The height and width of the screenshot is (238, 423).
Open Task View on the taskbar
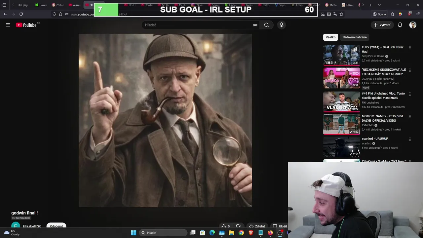click(193, 233)
